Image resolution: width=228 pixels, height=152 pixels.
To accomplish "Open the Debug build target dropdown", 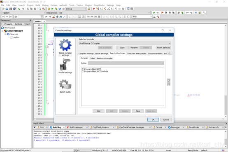I will coord(76,9).
